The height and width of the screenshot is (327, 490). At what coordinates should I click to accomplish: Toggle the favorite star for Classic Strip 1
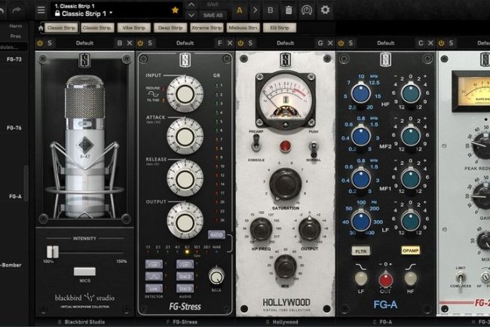tap(175, 10)
